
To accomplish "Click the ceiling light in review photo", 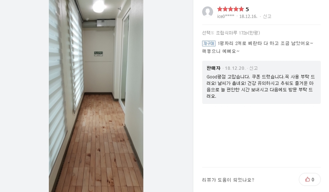I will coord(99,6).
